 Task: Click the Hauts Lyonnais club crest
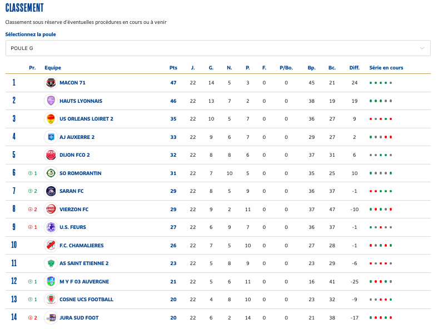(x=51, y=101)
